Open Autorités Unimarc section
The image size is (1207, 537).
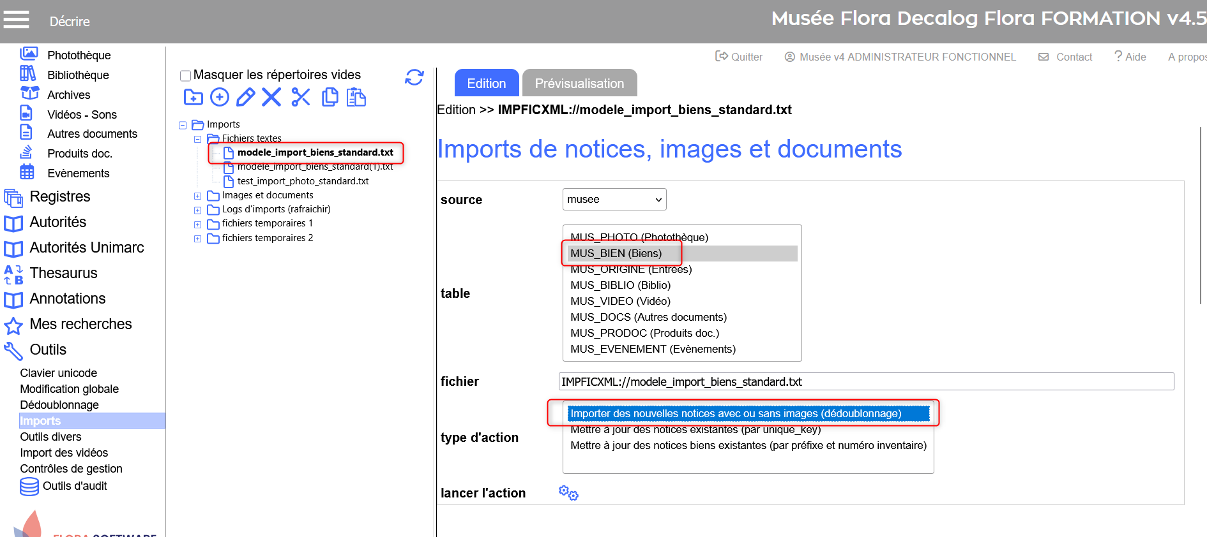87,247
